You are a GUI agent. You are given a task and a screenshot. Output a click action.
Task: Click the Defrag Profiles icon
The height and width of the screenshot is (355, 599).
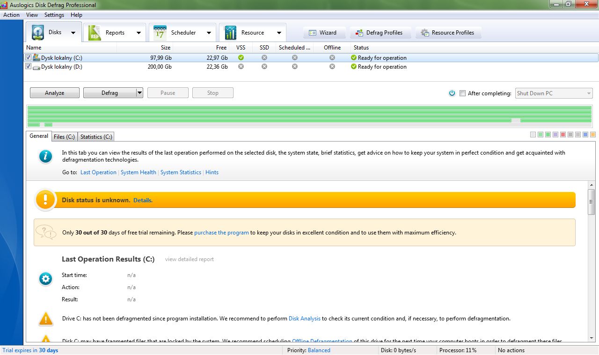point(359,33)
